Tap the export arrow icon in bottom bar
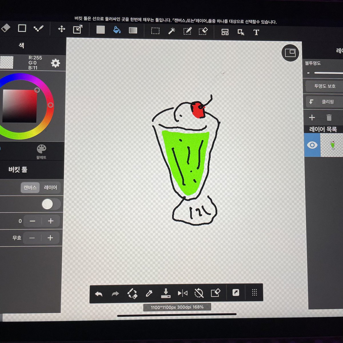This screenshot has height=343, width=343. [x=236, y=292]
